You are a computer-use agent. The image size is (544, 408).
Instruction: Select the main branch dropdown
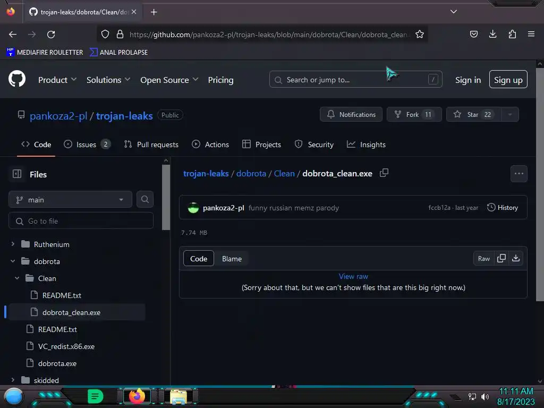pos(70,200)
